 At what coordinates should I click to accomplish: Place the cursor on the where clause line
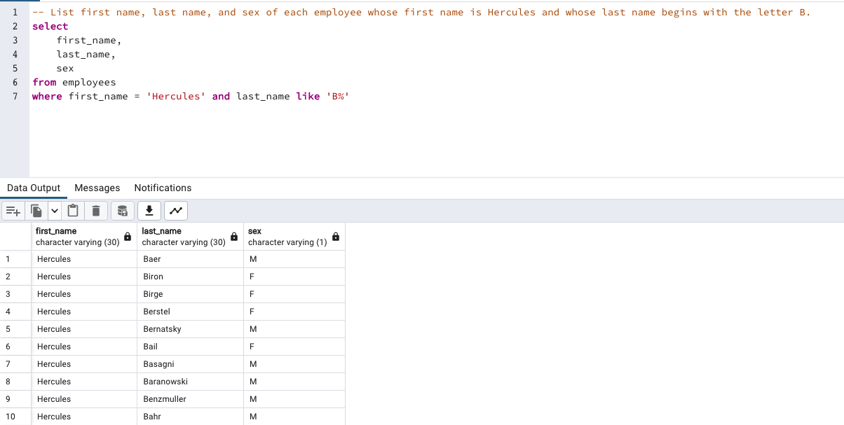189,96
